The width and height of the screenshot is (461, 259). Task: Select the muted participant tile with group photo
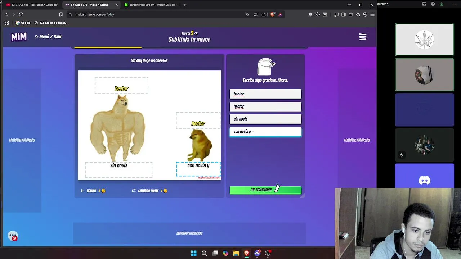click(x=425, y=145)
